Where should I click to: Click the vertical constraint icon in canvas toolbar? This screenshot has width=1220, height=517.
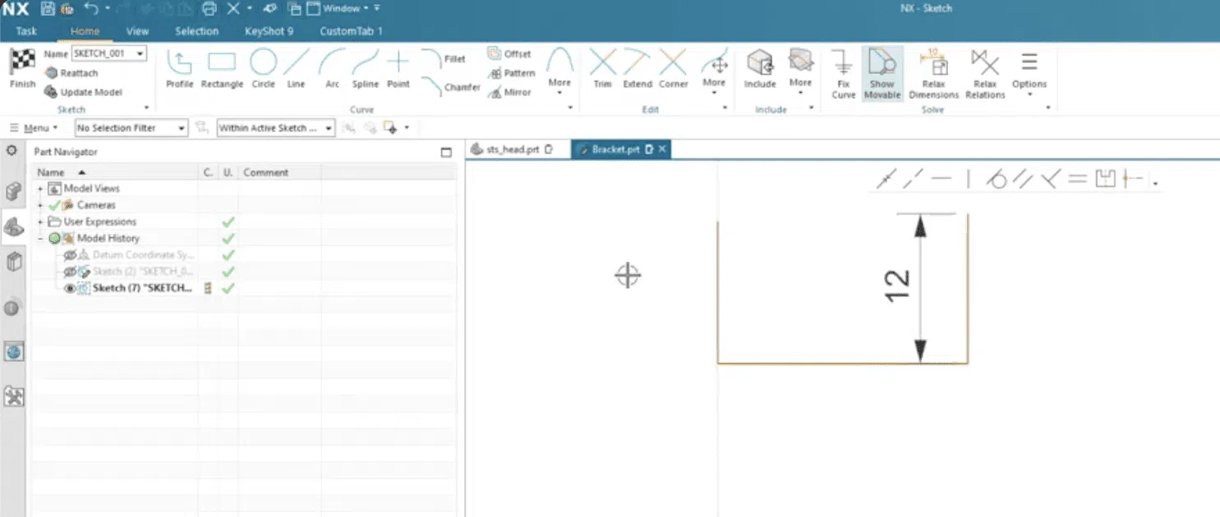click(969, 180)
